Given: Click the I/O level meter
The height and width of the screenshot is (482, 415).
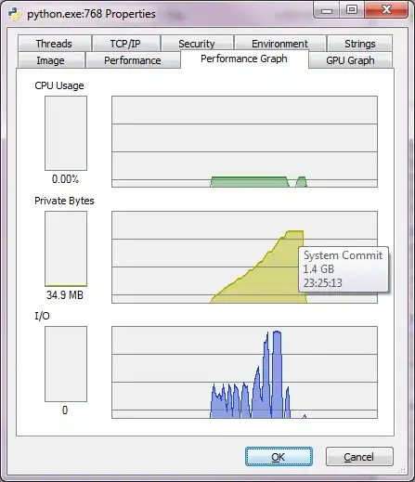Looking at the screenshot, I should 66,364.
